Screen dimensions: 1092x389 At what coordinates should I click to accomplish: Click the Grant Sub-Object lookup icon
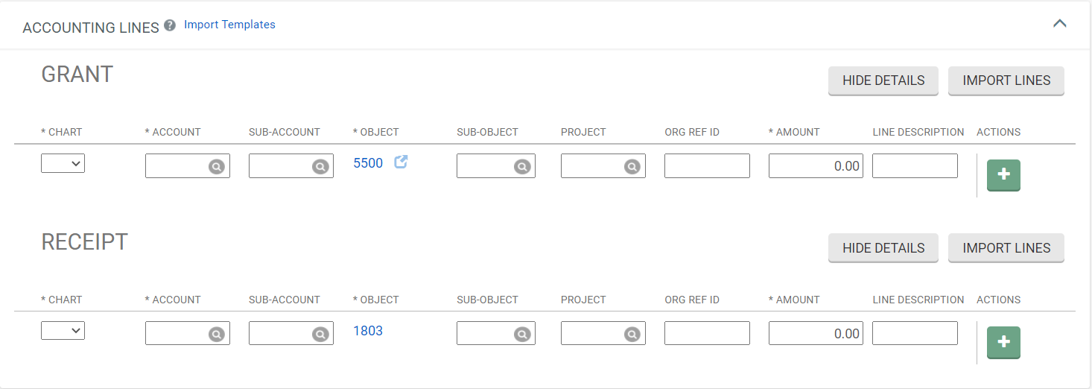(x=522, y=167)
